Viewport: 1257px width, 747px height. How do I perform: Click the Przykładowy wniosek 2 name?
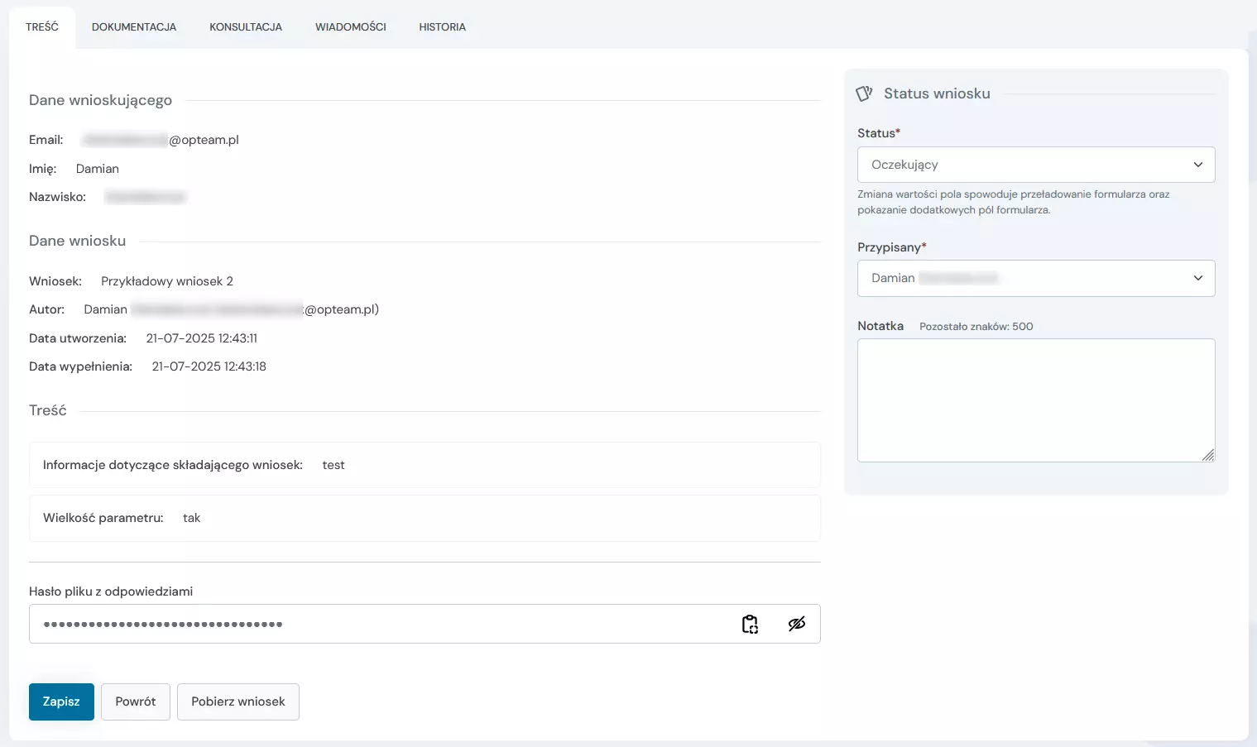(x=167, y=281)
